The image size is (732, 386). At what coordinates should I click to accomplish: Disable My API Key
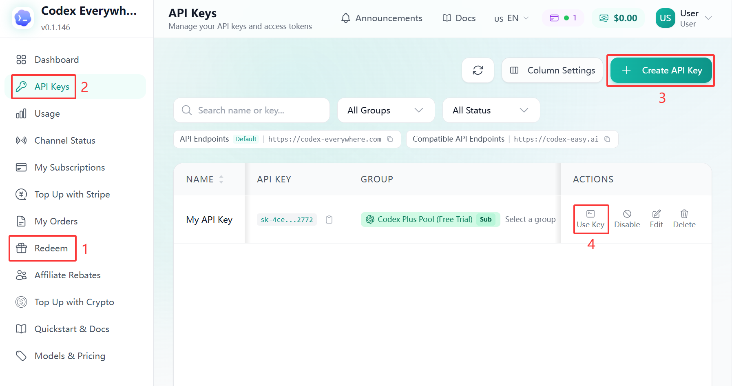[x=627, y=219]
